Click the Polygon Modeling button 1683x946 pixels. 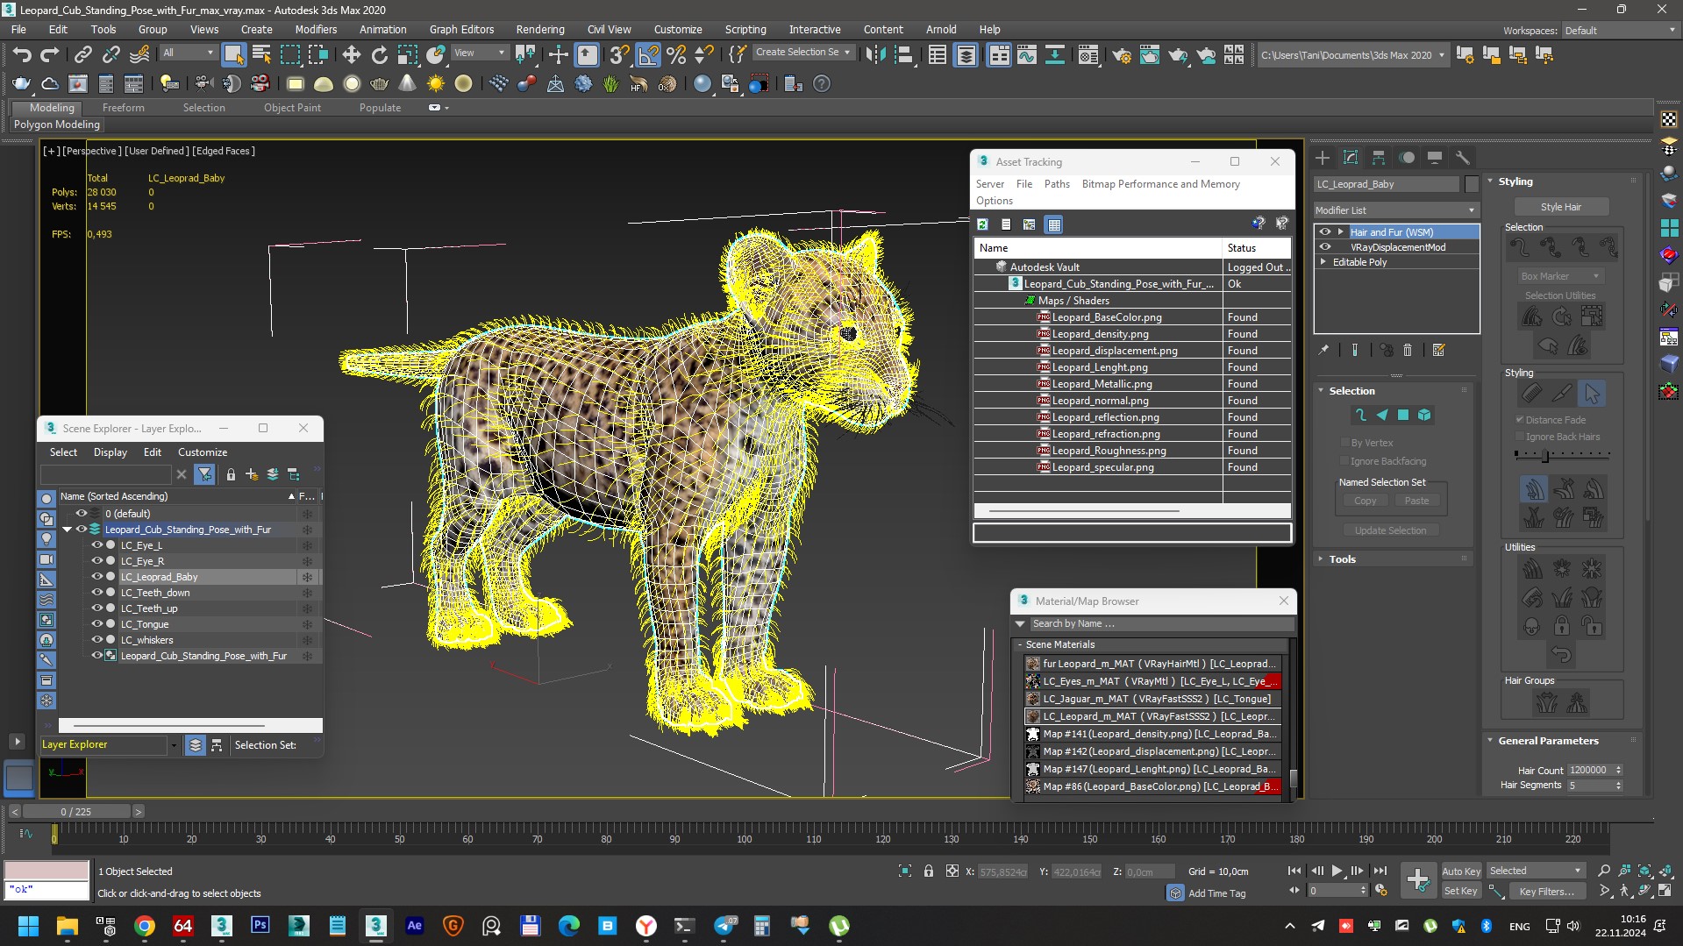(57, 124)
